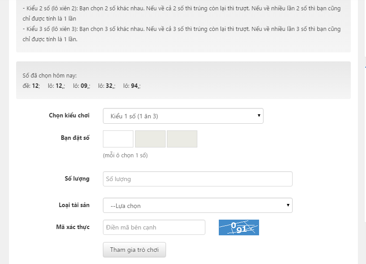
Task: Click the "Loại tài sản" field label
Action: [74, 205]
